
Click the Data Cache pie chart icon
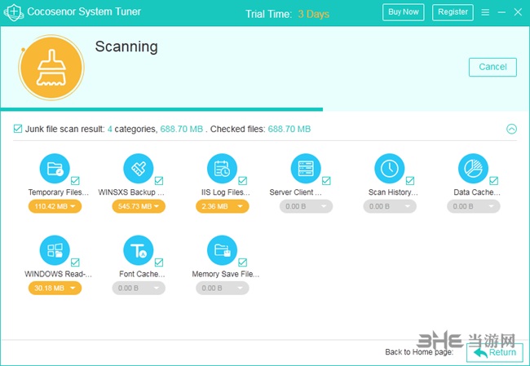473,168
